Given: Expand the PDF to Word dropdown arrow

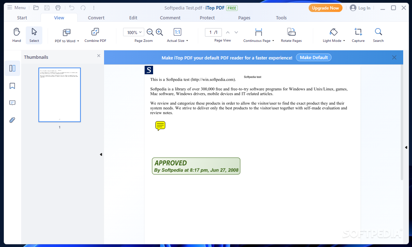Looking at the screenshot, I should click(78, 41).
